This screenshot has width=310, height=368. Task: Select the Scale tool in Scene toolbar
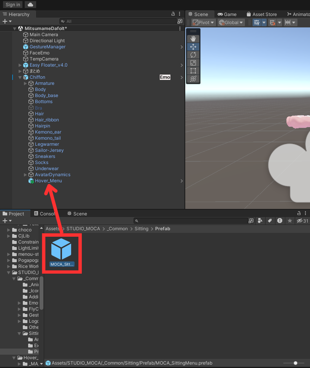tap(193, 63)
